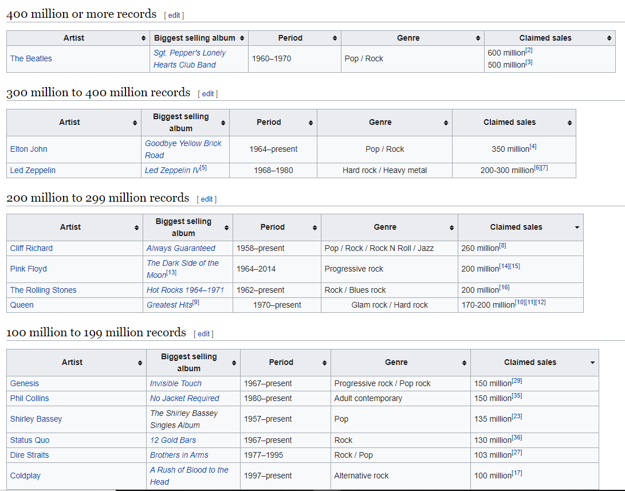Edit the 200 million to 299 million section
The height and width of the screenshot is (491, 625).
206,199
